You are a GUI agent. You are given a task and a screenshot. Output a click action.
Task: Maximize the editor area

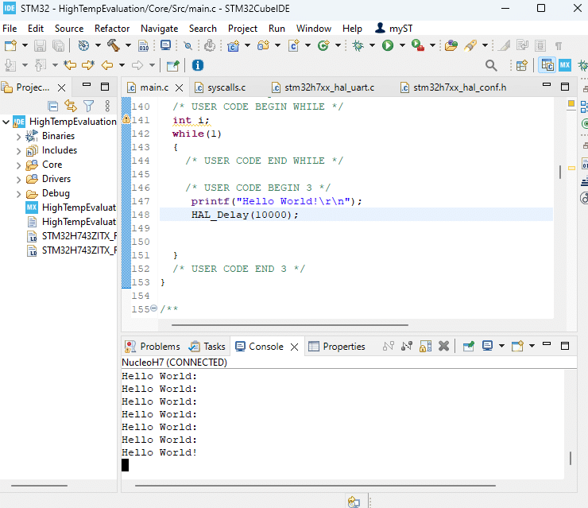click(x=565, y=87)
